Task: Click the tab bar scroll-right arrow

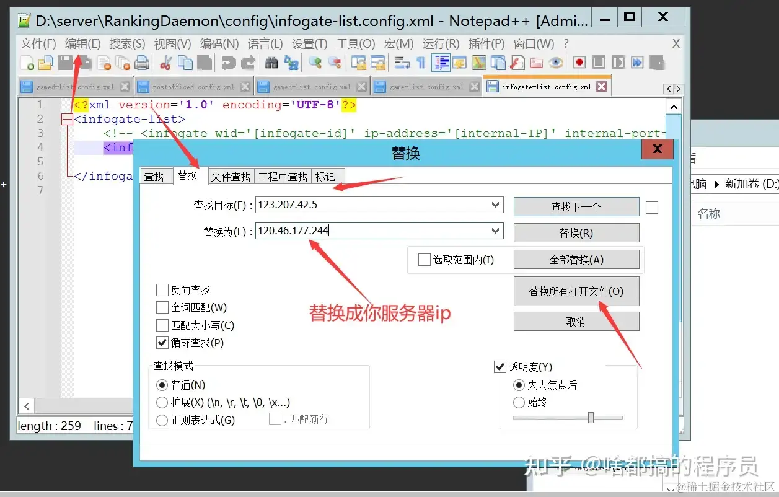Action: click(679, 89)
